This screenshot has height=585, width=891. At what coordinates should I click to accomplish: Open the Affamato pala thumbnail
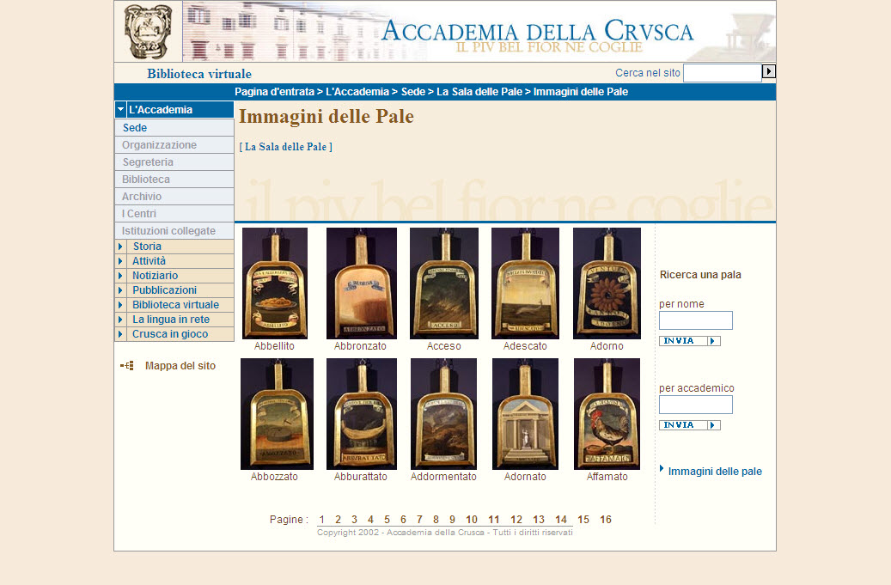(607, 413)
